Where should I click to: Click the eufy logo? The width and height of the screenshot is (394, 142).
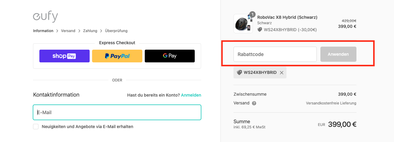[x=45, y=16]
